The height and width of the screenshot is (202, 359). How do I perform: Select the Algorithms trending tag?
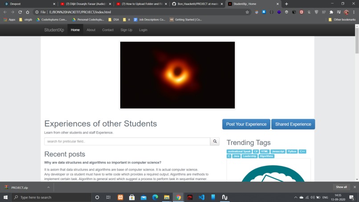pos(266,156)
